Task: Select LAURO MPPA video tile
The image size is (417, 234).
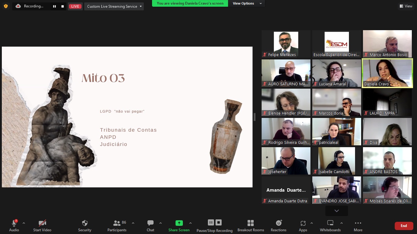Action: pos(387,102)
